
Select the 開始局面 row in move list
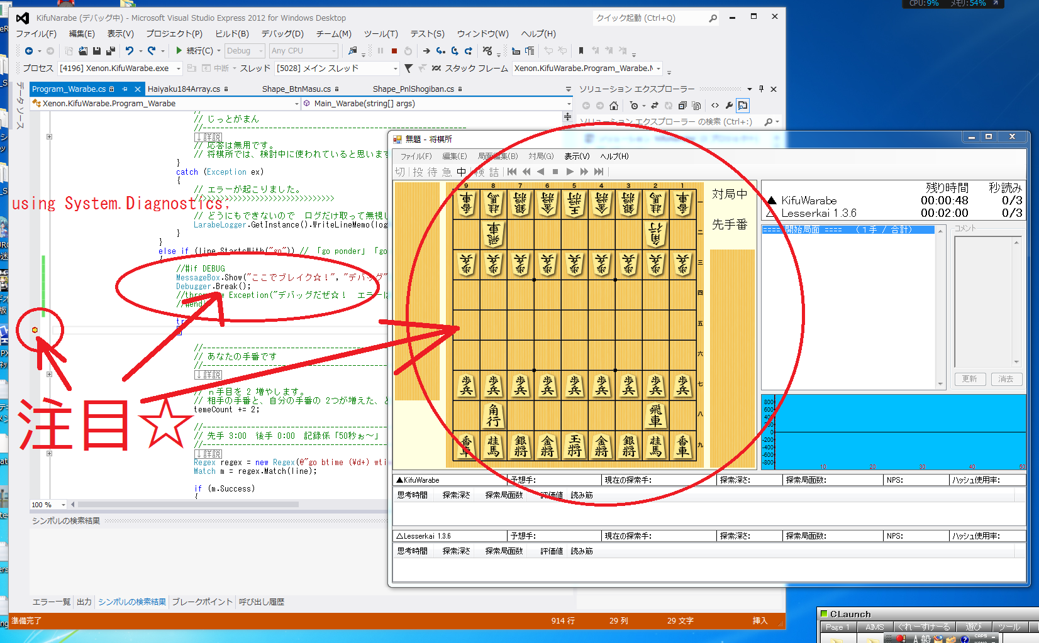point(848,230)
